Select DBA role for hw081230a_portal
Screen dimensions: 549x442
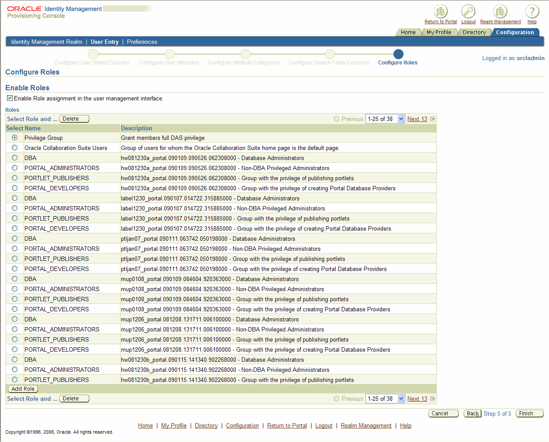point(15,158)
